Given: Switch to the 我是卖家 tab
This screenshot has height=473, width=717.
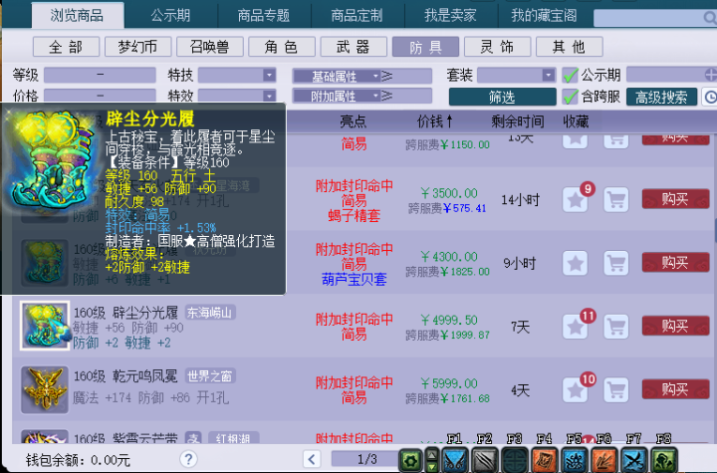Looking at the screenshot, I should [450, 16].
